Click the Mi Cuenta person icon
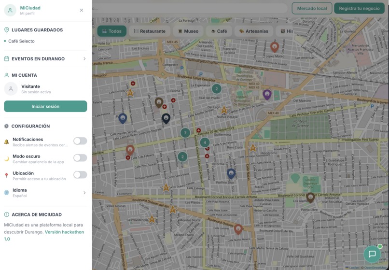This screenshot has height=270, width=389. click(x=7, y=75)
